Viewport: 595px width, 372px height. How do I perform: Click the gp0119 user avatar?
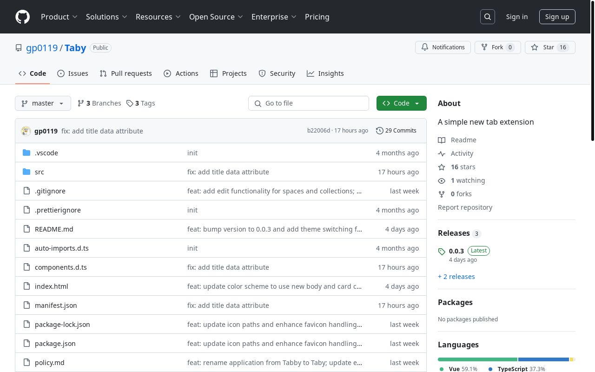coord(26,131)
